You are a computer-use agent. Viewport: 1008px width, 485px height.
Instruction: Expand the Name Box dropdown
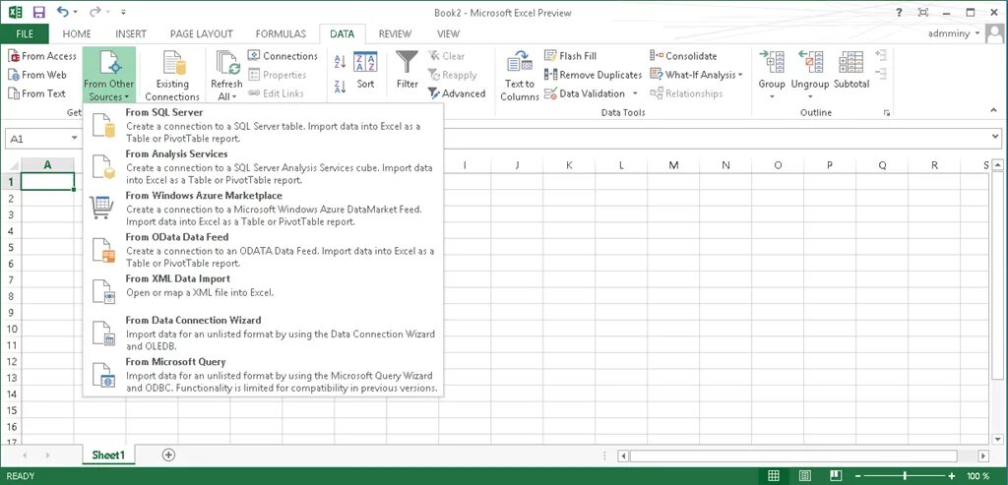click(x=75, y=138)
